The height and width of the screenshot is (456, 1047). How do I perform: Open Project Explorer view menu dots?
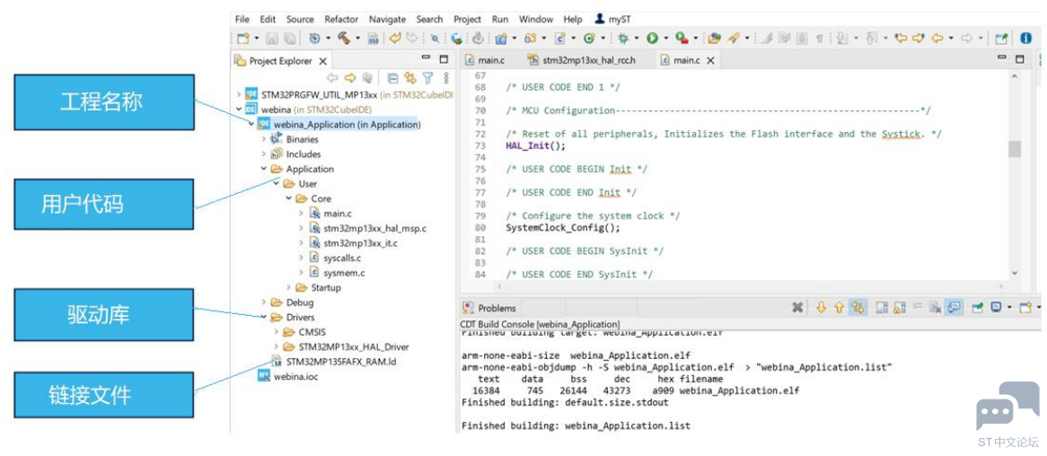coord(446,78)
